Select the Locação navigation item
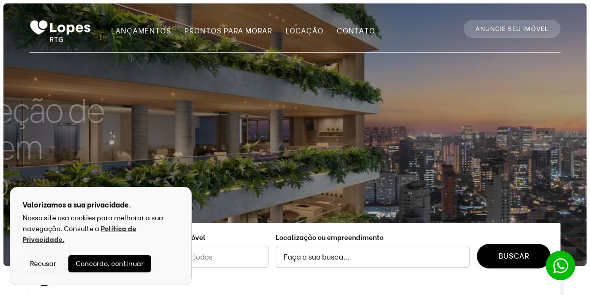 click(x=304, y=31)
